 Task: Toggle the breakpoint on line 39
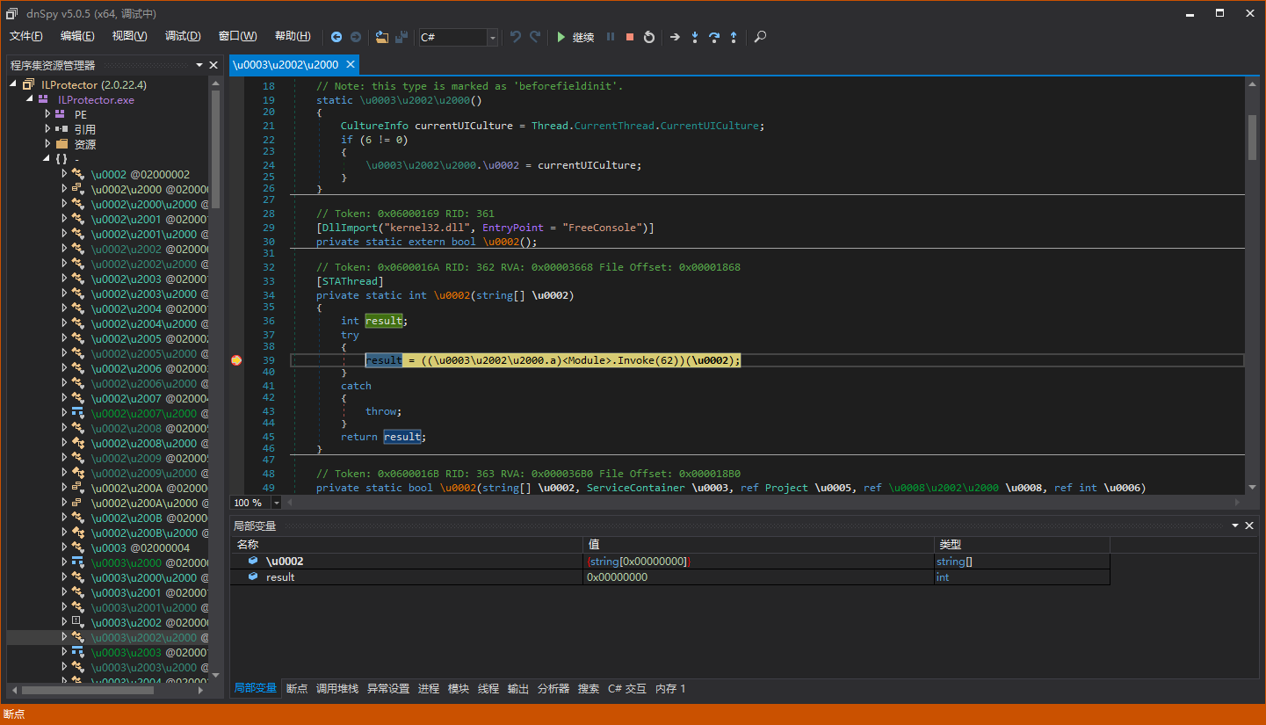[236, 360]
